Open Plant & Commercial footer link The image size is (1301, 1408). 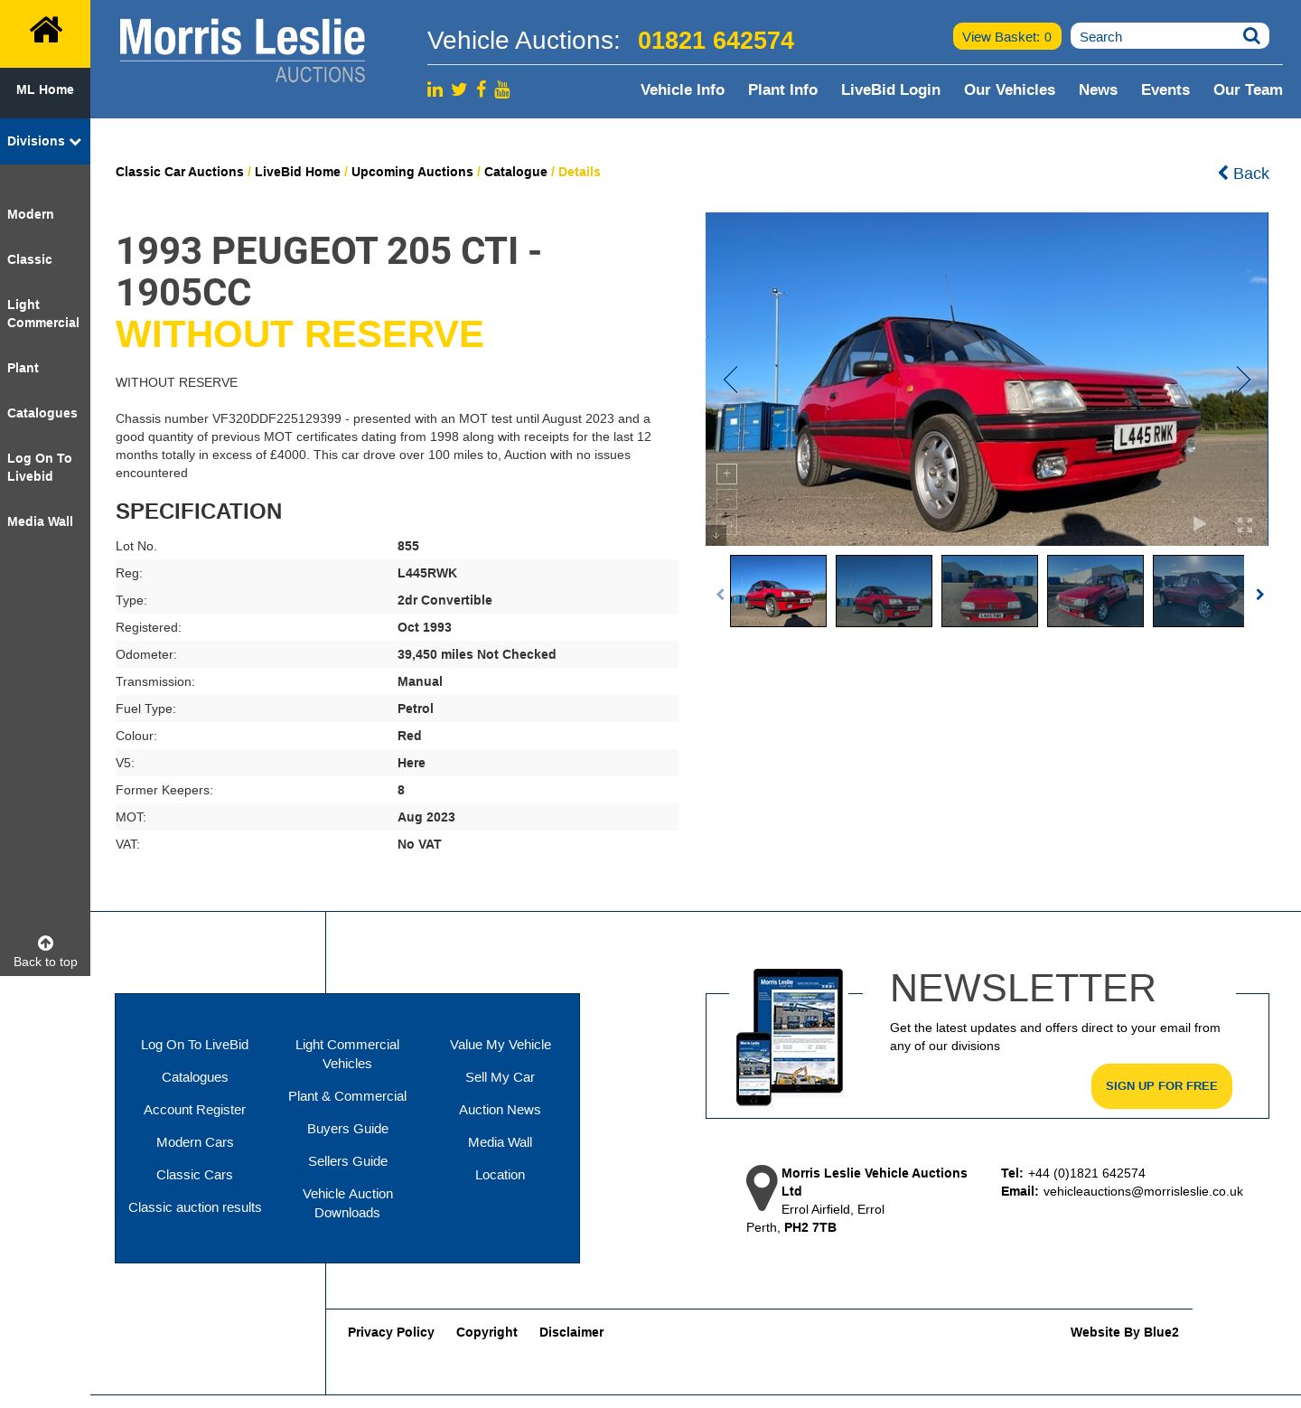(x=348, y=1096)
